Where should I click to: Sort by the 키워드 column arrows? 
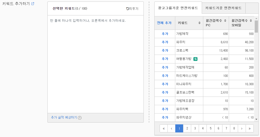pos(199,23)
